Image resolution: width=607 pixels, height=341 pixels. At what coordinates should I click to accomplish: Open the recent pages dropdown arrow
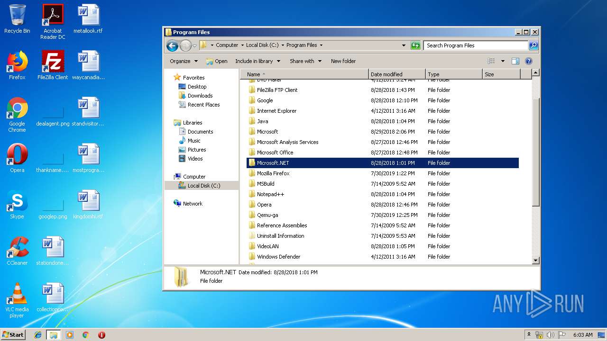(194, 46)
